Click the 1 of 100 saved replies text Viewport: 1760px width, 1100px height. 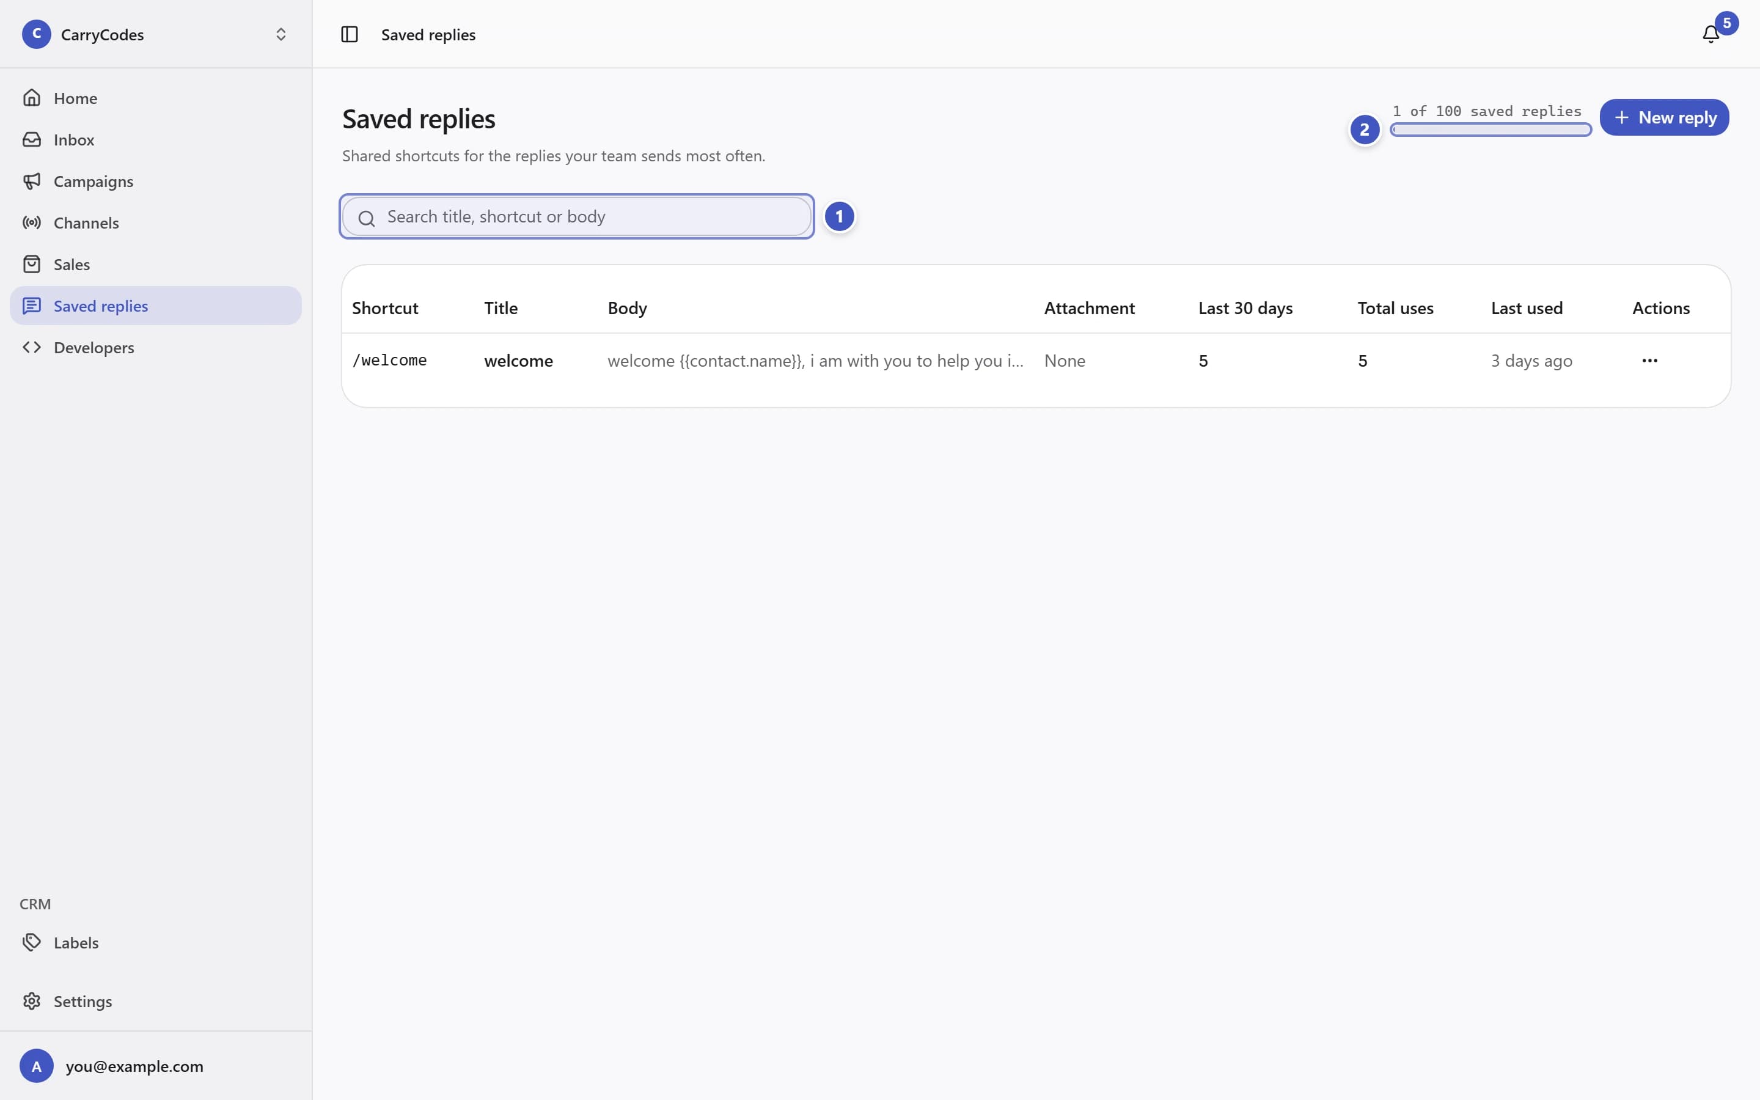point(1487,111)
